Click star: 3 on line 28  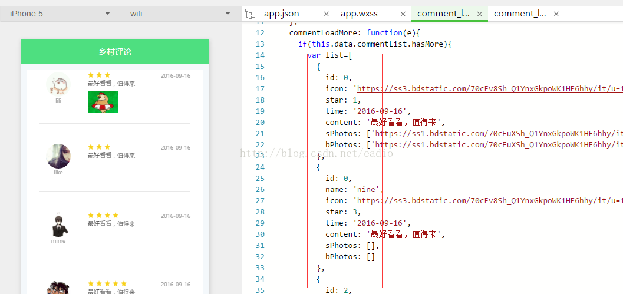coord(343,212)
